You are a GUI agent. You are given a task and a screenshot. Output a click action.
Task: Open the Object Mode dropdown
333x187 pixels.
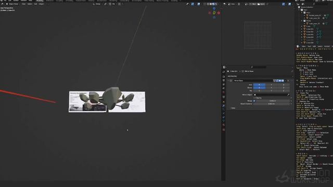(x=12, y=4)
